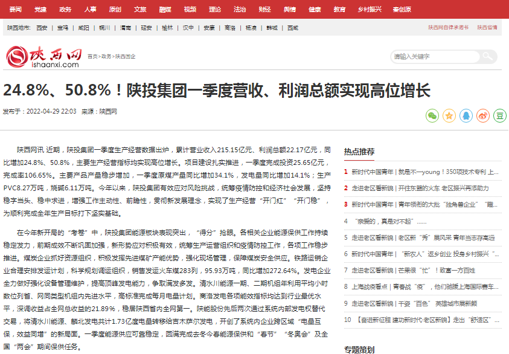Go to 乡村振兴 section in navbar
This screenshot has height=354, width=509.
pos(370,10)
